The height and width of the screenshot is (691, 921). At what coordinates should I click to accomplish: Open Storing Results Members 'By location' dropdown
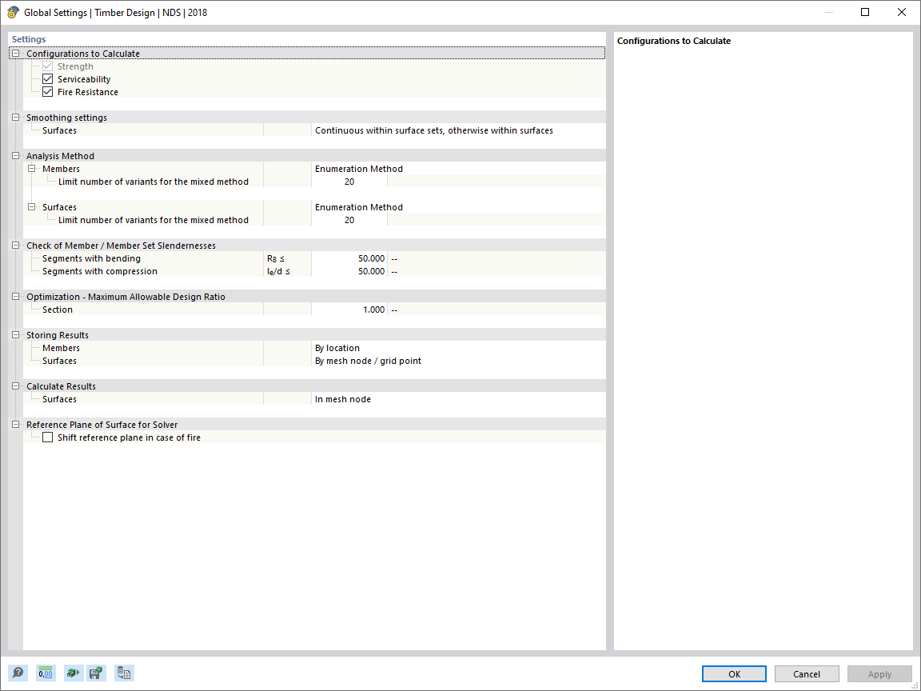point(458,348)
